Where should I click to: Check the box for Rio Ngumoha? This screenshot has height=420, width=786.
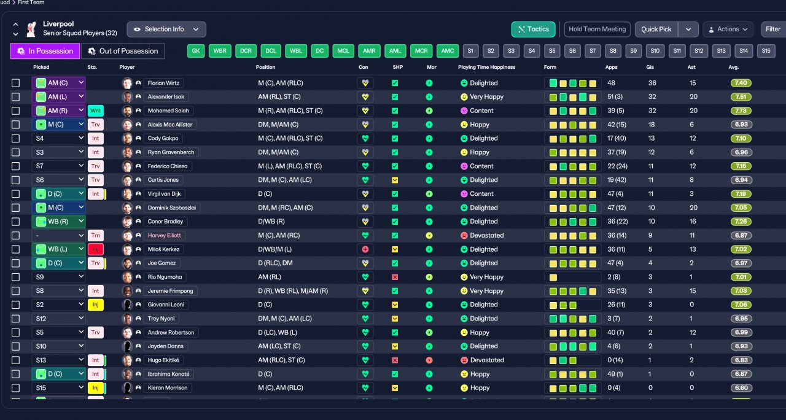click(16, 277)
